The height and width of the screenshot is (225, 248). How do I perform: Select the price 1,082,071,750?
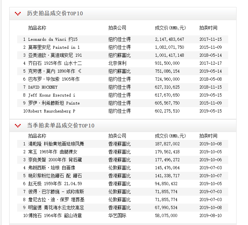point(169,47)
